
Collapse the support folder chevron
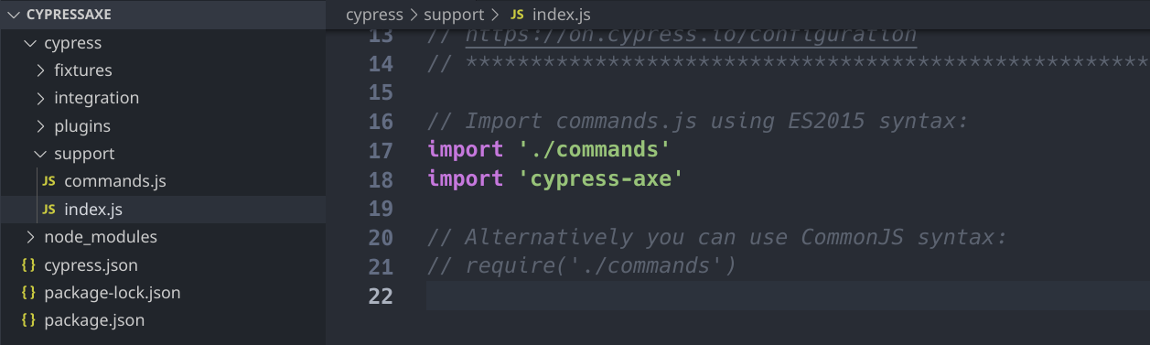[40, 154]
